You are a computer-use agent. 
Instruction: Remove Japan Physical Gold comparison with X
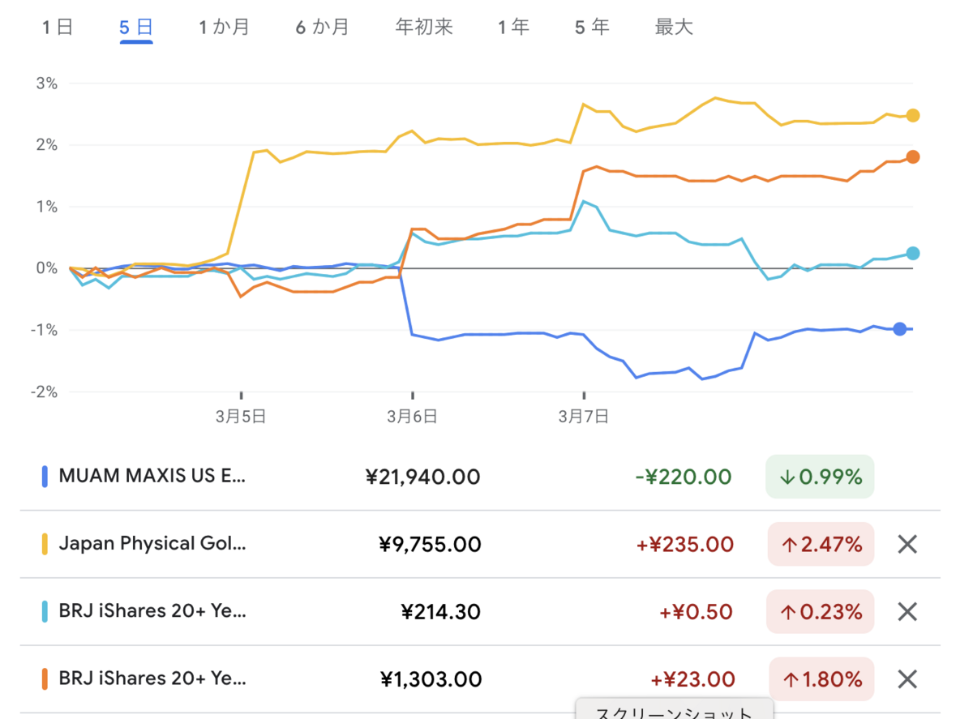click(x=907, y=544)
